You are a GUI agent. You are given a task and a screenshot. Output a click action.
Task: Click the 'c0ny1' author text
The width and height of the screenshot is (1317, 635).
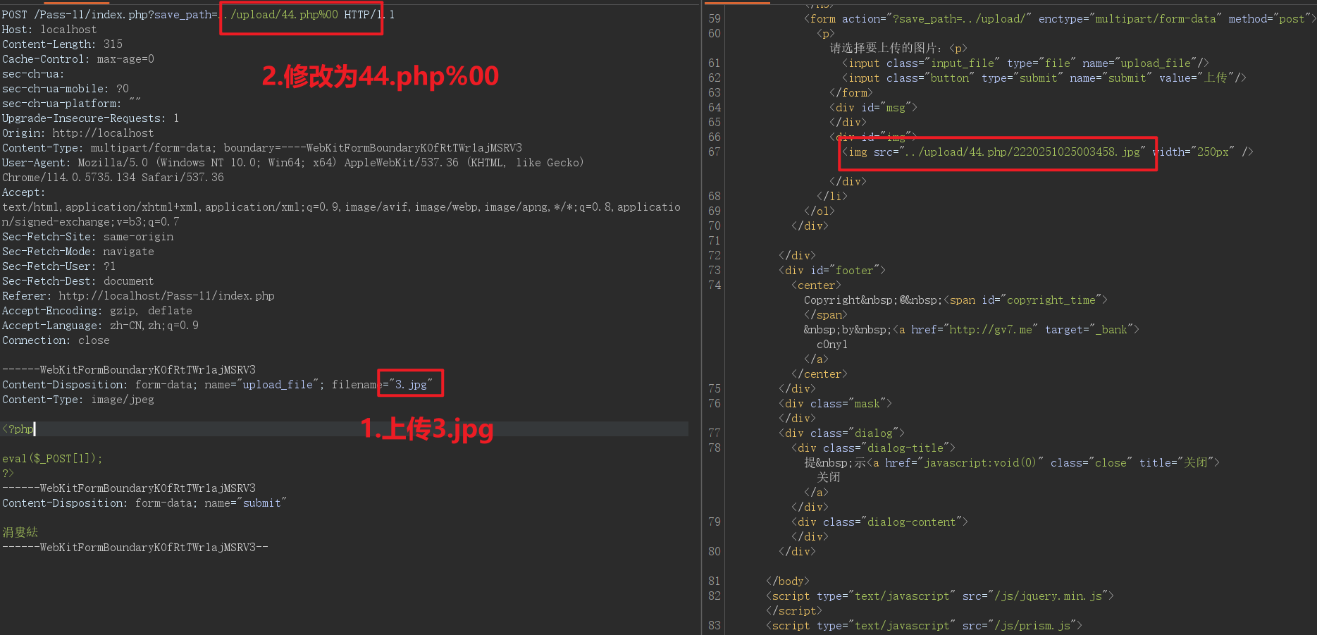pos(832,344)
